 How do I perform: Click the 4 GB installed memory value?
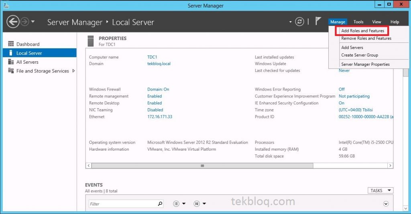[343, 149]
